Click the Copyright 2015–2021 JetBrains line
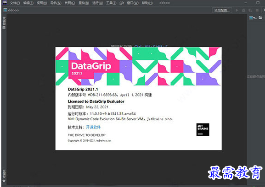Image resolution: width=265 pixels, height=187 pixels. pos(90,140)
